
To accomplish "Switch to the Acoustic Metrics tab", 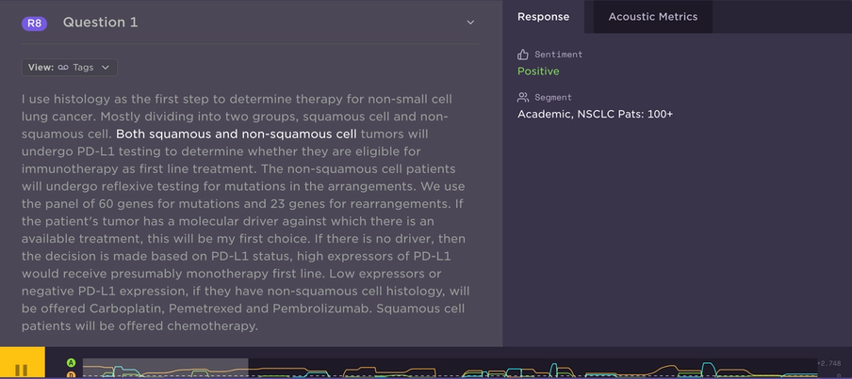I will 652,17.
